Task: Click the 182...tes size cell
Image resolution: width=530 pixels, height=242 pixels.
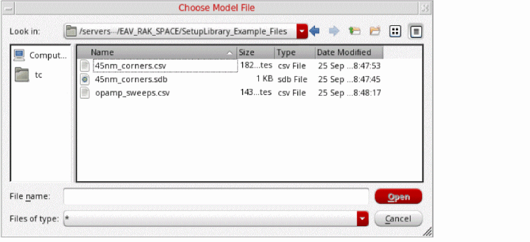Action: point(256,65)
